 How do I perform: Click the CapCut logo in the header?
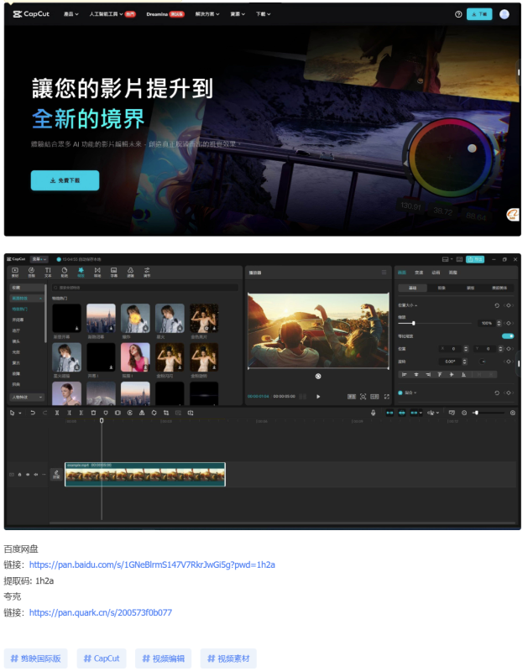30,14
